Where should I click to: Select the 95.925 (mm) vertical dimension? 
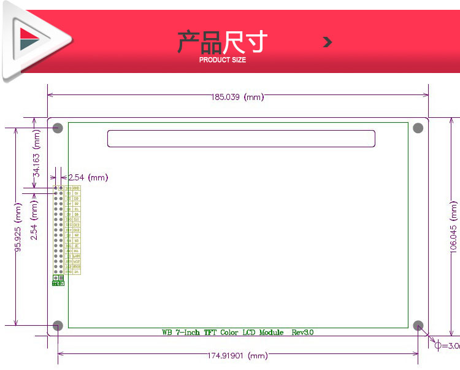18,228
